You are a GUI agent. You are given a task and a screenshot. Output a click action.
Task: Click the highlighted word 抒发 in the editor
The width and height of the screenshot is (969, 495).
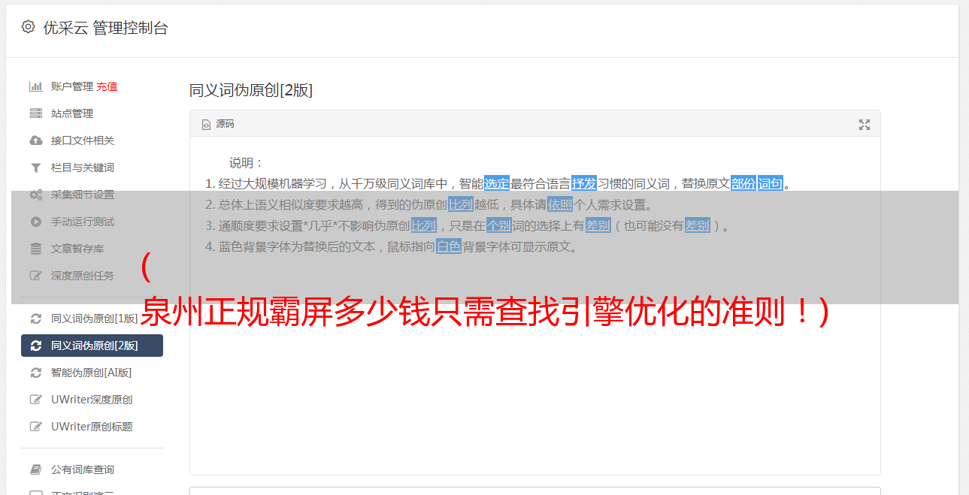(584, 183)
